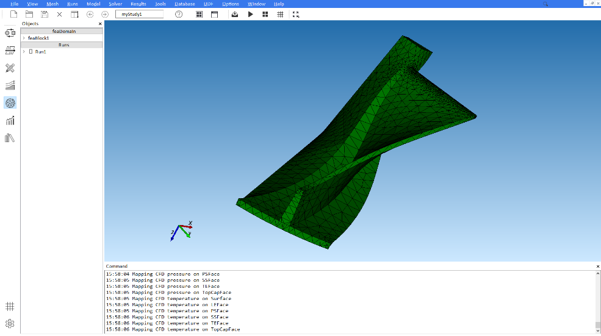Viewport: 601px width, 336px height.
Task: Open help via the question mark icon
Action: coord(179,14)
